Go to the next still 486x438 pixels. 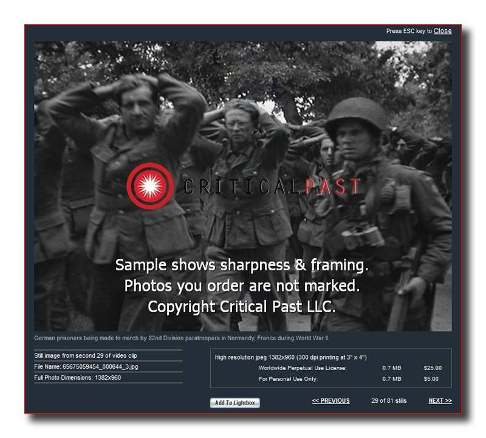coord(440,400)
